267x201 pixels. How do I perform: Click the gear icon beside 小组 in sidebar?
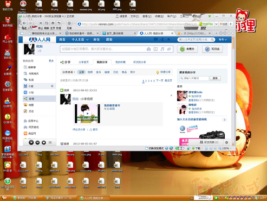click(x=52, y=86)
